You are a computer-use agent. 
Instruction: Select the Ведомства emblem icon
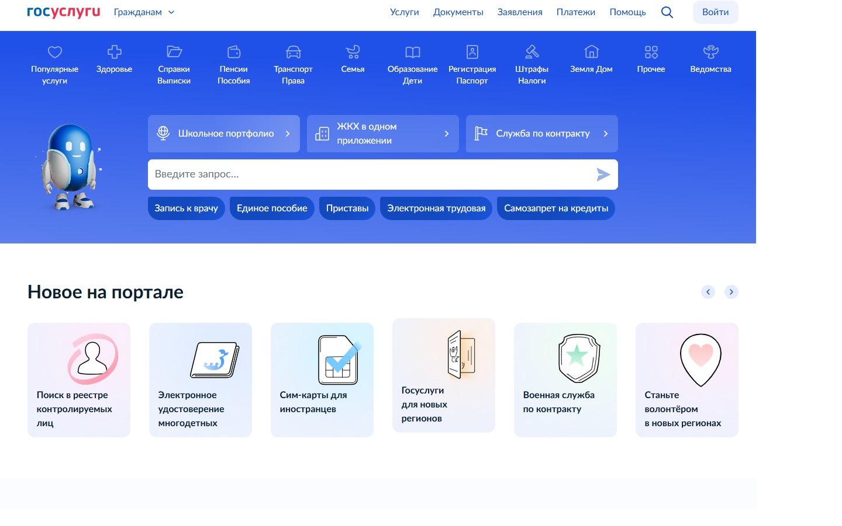[x=711, y=52]
